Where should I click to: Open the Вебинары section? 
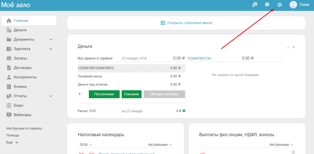coord(22,115)
